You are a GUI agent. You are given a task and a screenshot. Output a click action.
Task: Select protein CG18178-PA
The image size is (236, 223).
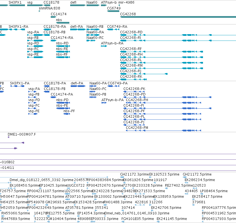point(55,83)
